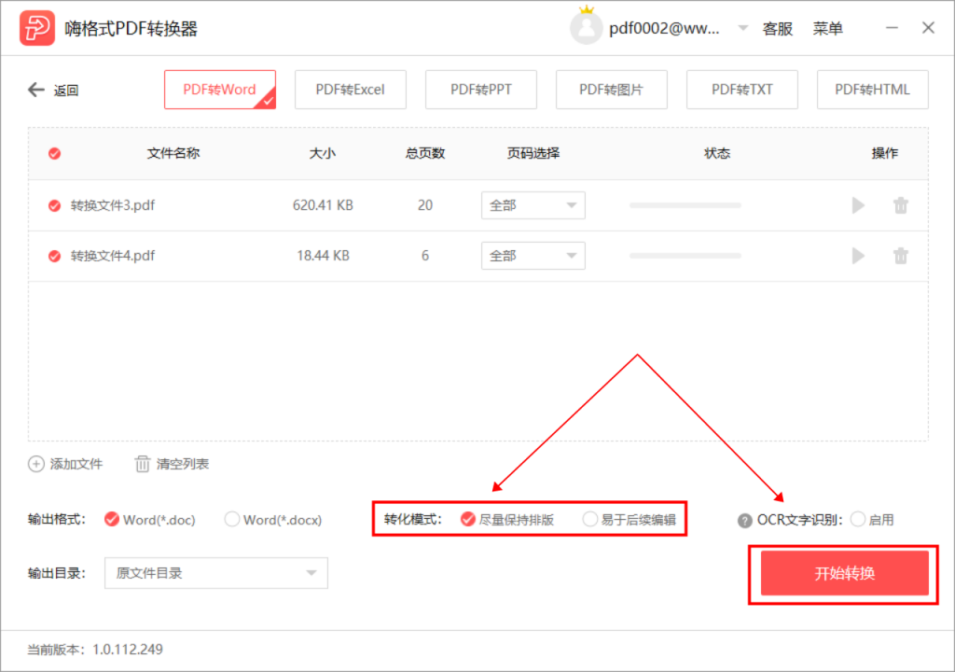This screenshot has height=672, width=955.
Task: Click the 嗨格式PDF转换器 app logo
Action: click(37, 28)
